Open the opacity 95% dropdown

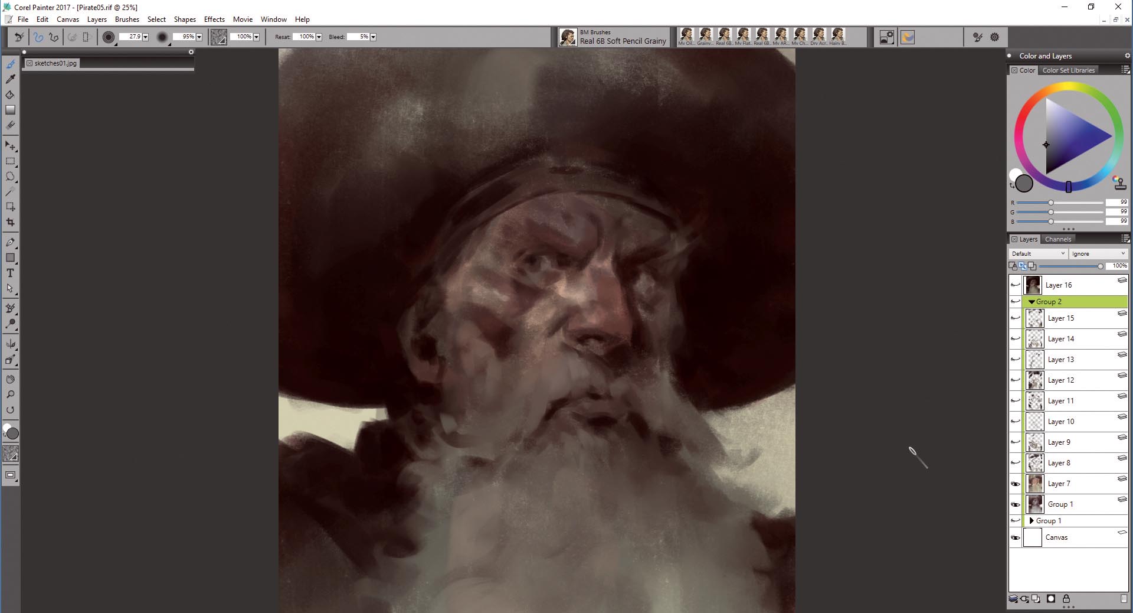(x=199, y=37)
